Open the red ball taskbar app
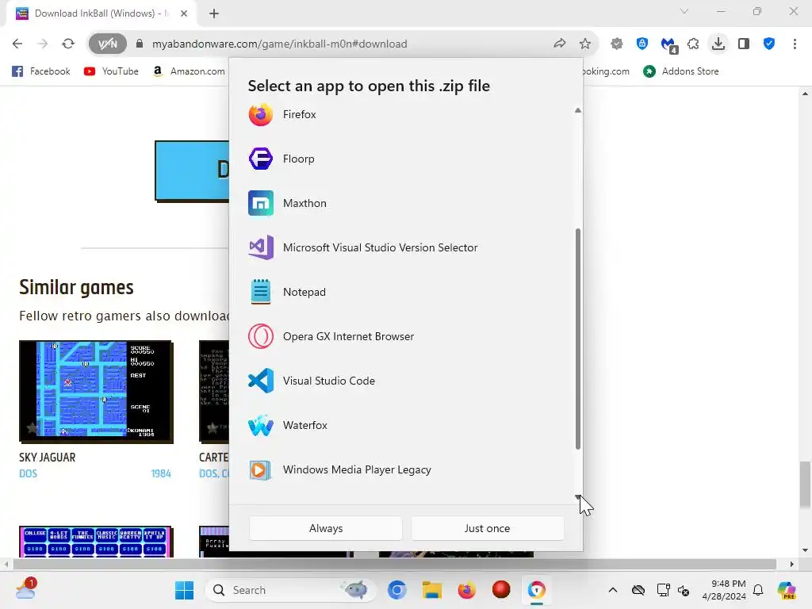812x609 pixels. (x=501, y=590)
